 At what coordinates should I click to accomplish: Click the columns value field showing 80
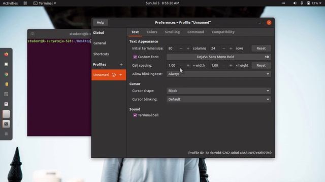click(173, 49)
